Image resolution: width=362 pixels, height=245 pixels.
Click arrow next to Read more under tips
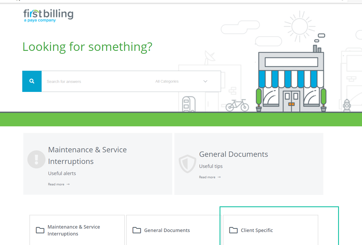(219, 177)
